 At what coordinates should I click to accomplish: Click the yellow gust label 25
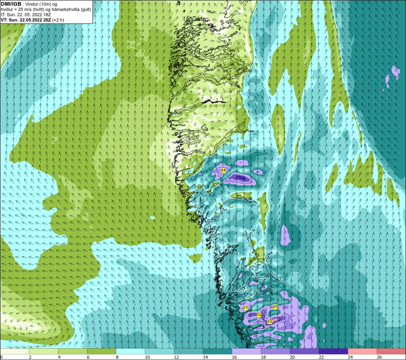275,306
